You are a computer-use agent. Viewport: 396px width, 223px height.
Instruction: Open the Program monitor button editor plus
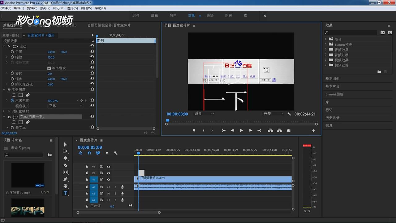(x=313, y=131)
